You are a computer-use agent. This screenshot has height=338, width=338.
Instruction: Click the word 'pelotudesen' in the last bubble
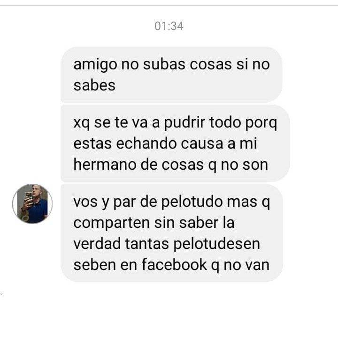pos(217,244)
